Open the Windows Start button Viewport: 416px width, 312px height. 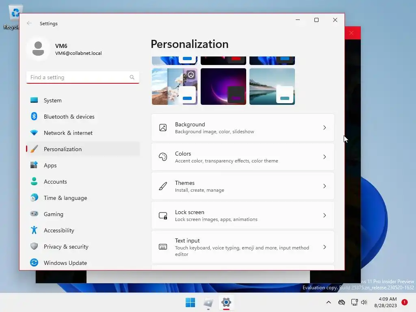pos(190,302)
